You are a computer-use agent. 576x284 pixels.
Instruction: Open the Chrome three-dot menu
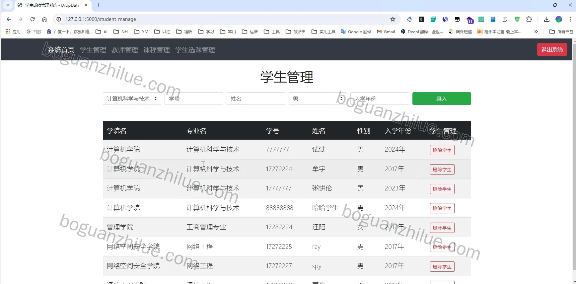[x=571, y=19]
